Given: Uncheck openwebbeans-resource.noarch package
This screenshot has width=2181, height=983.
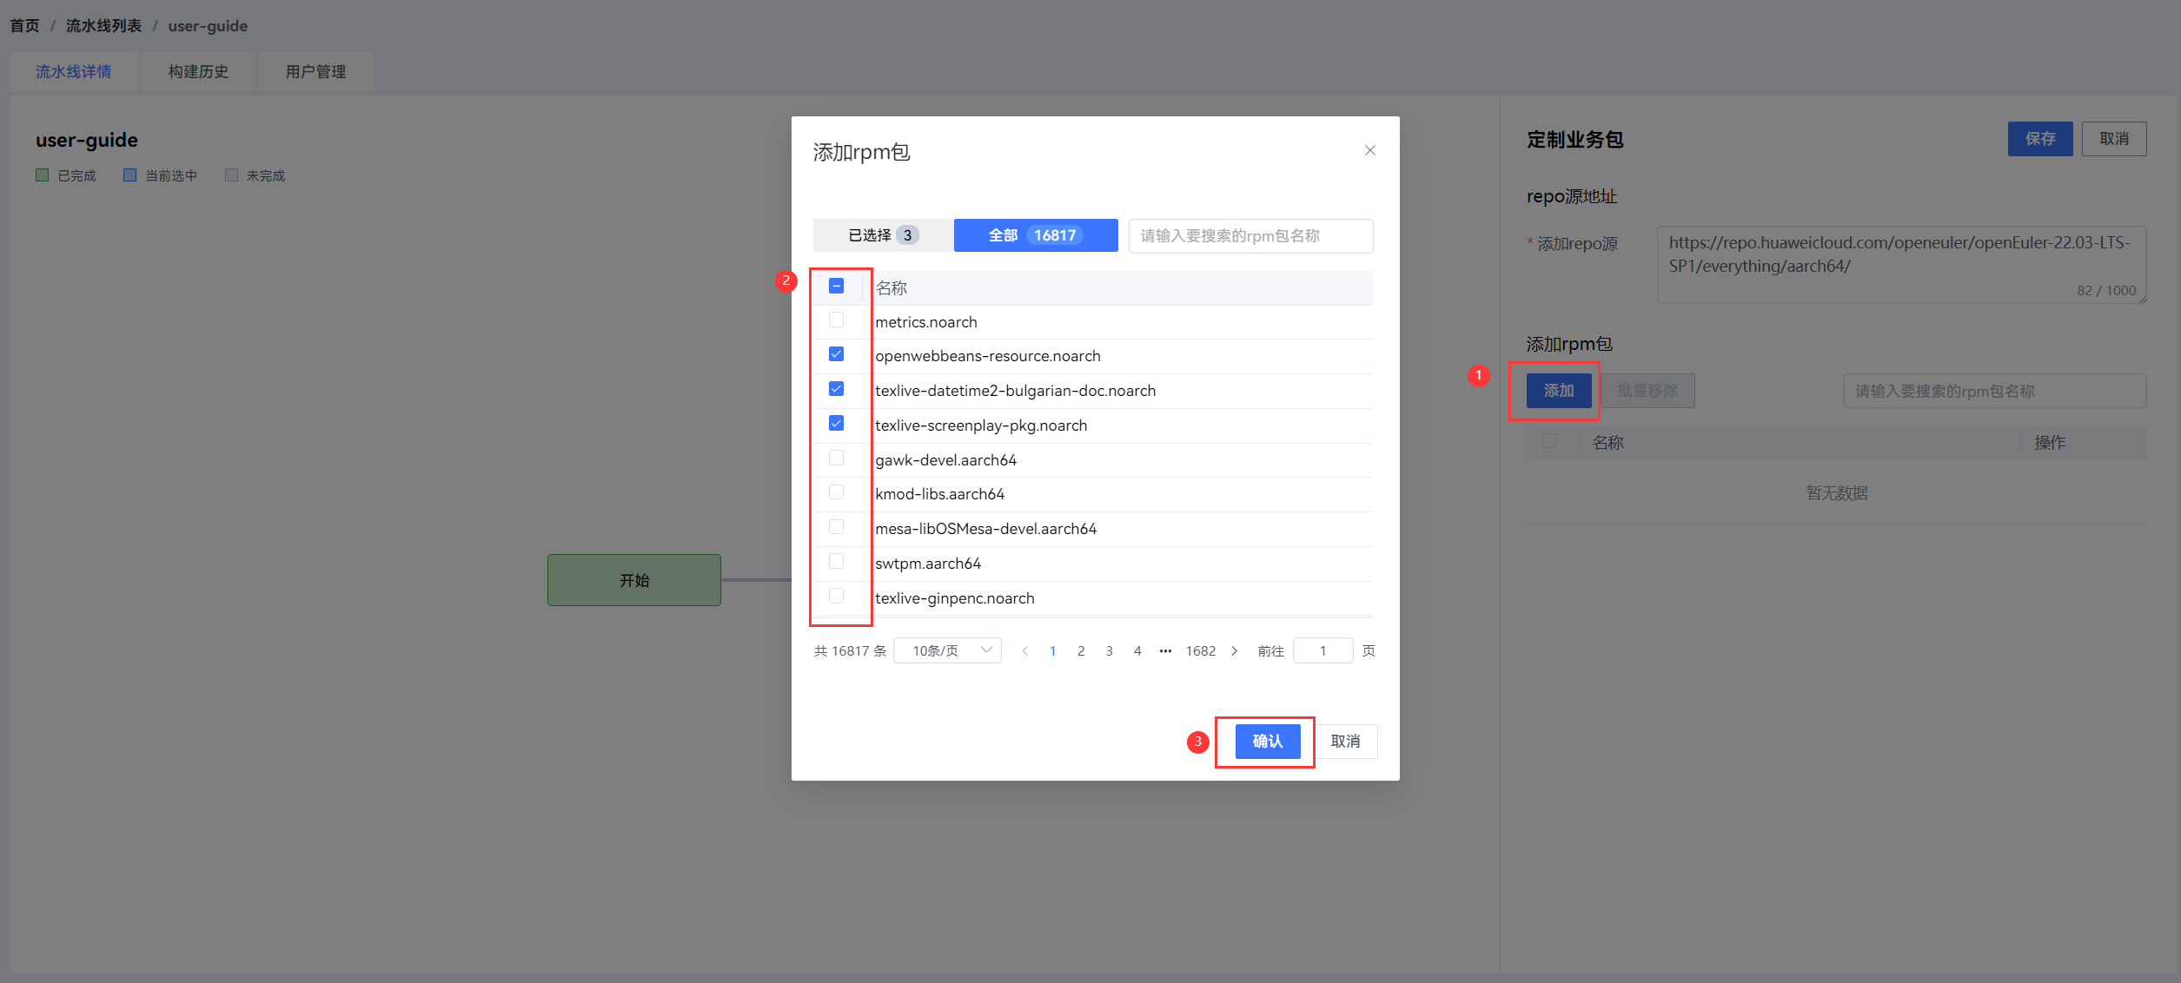Looking at the screenshot, I should click(836, 354).
